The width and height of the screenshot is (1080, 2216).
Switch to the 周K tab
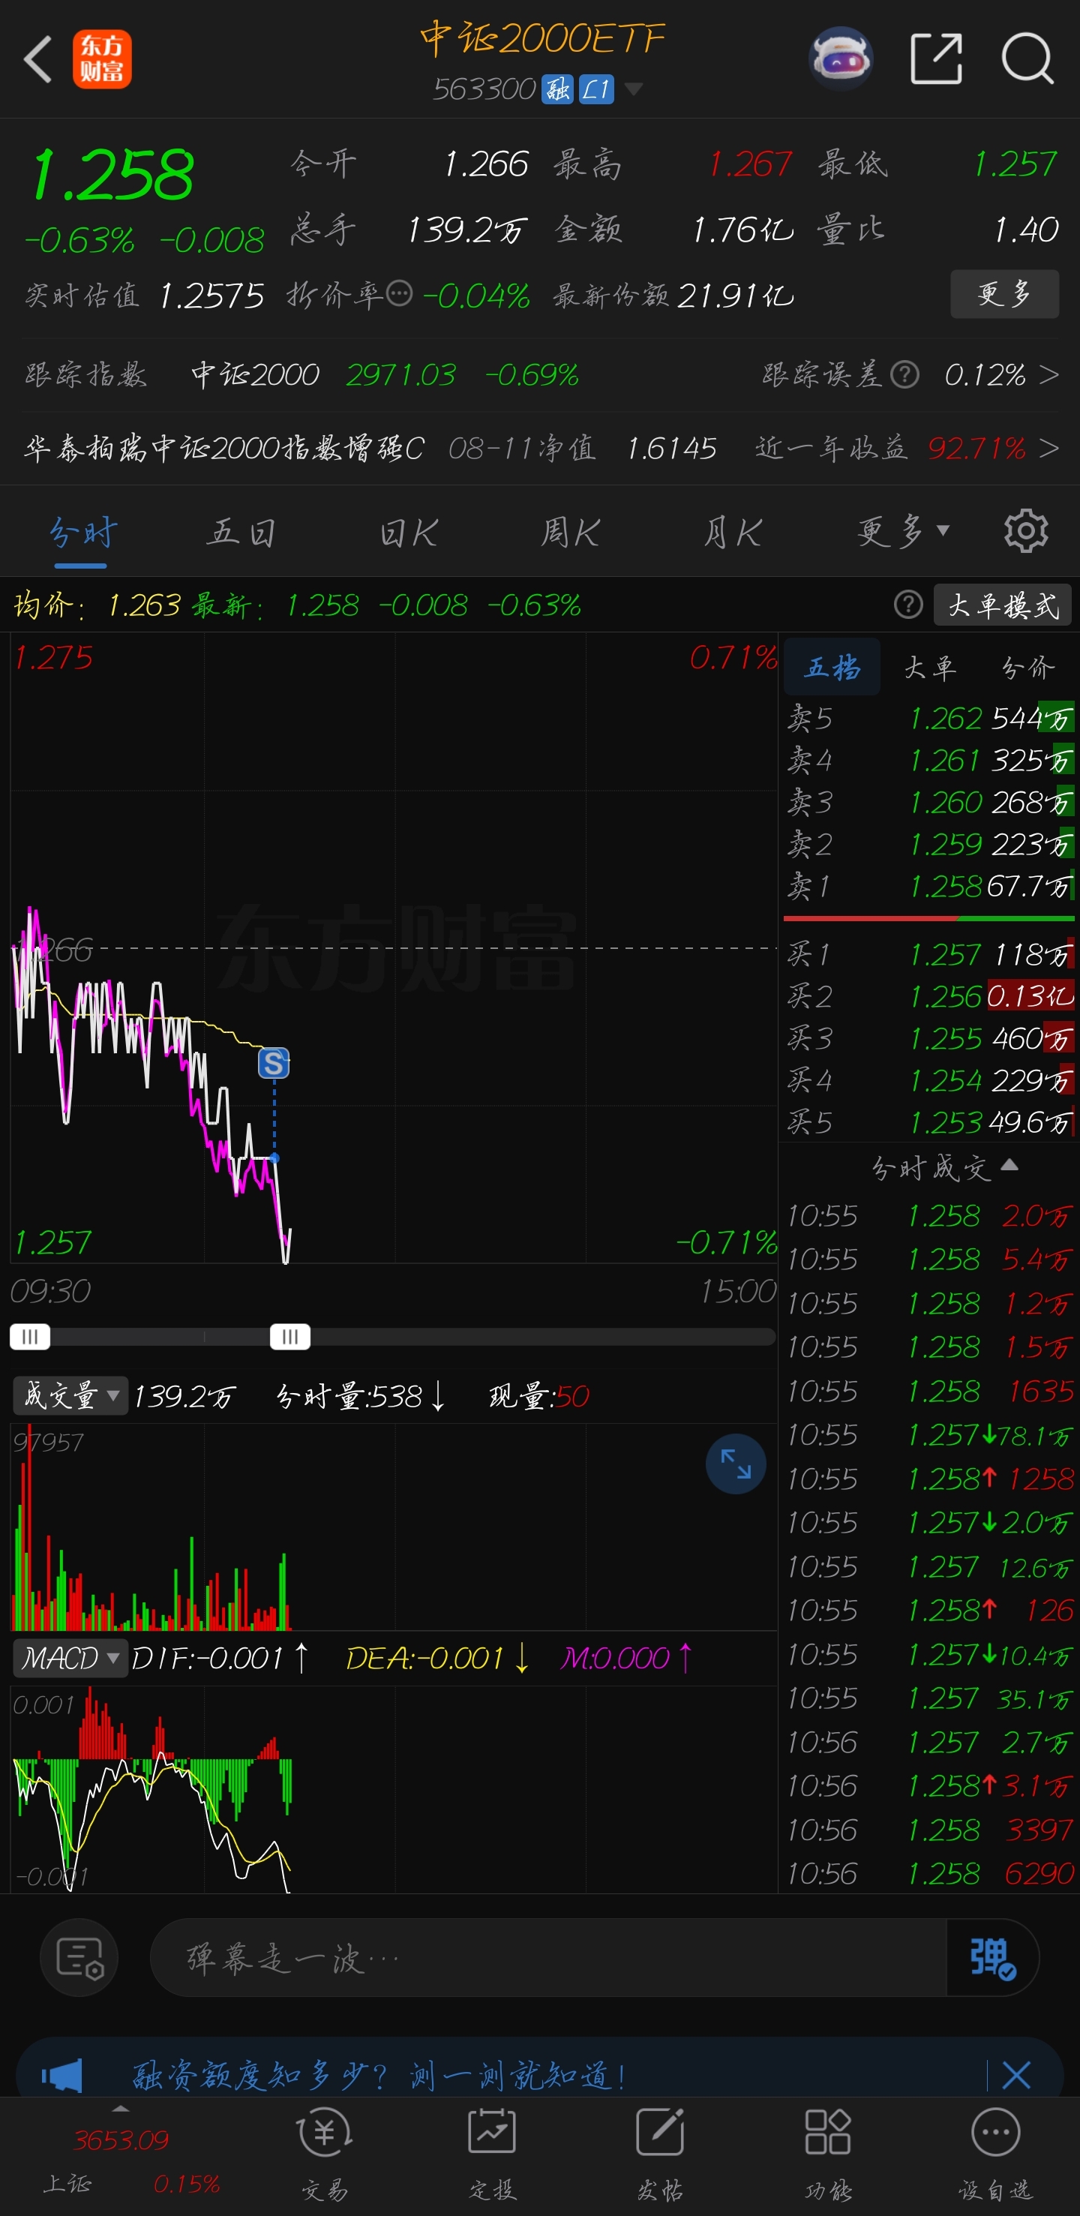point(569,532)
